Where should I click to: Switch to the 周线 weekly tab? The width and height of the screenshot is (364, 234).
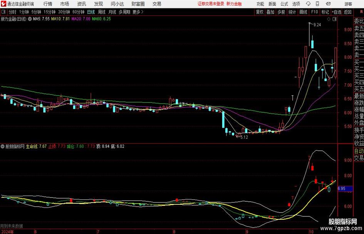[x=102, y=12]
